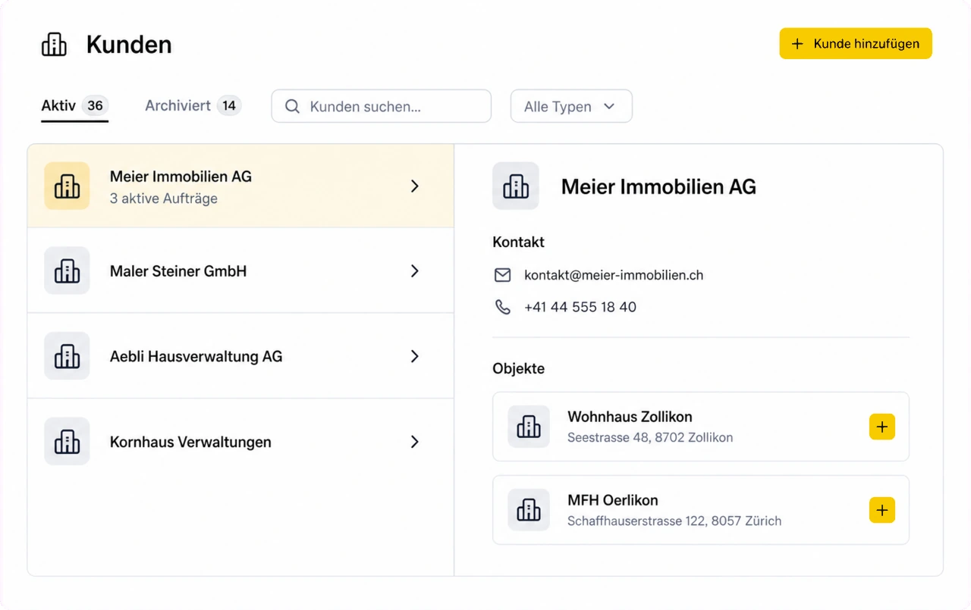Click the Meier Immobilien AG list icon

pyautogui.click(x=67, y=186)
